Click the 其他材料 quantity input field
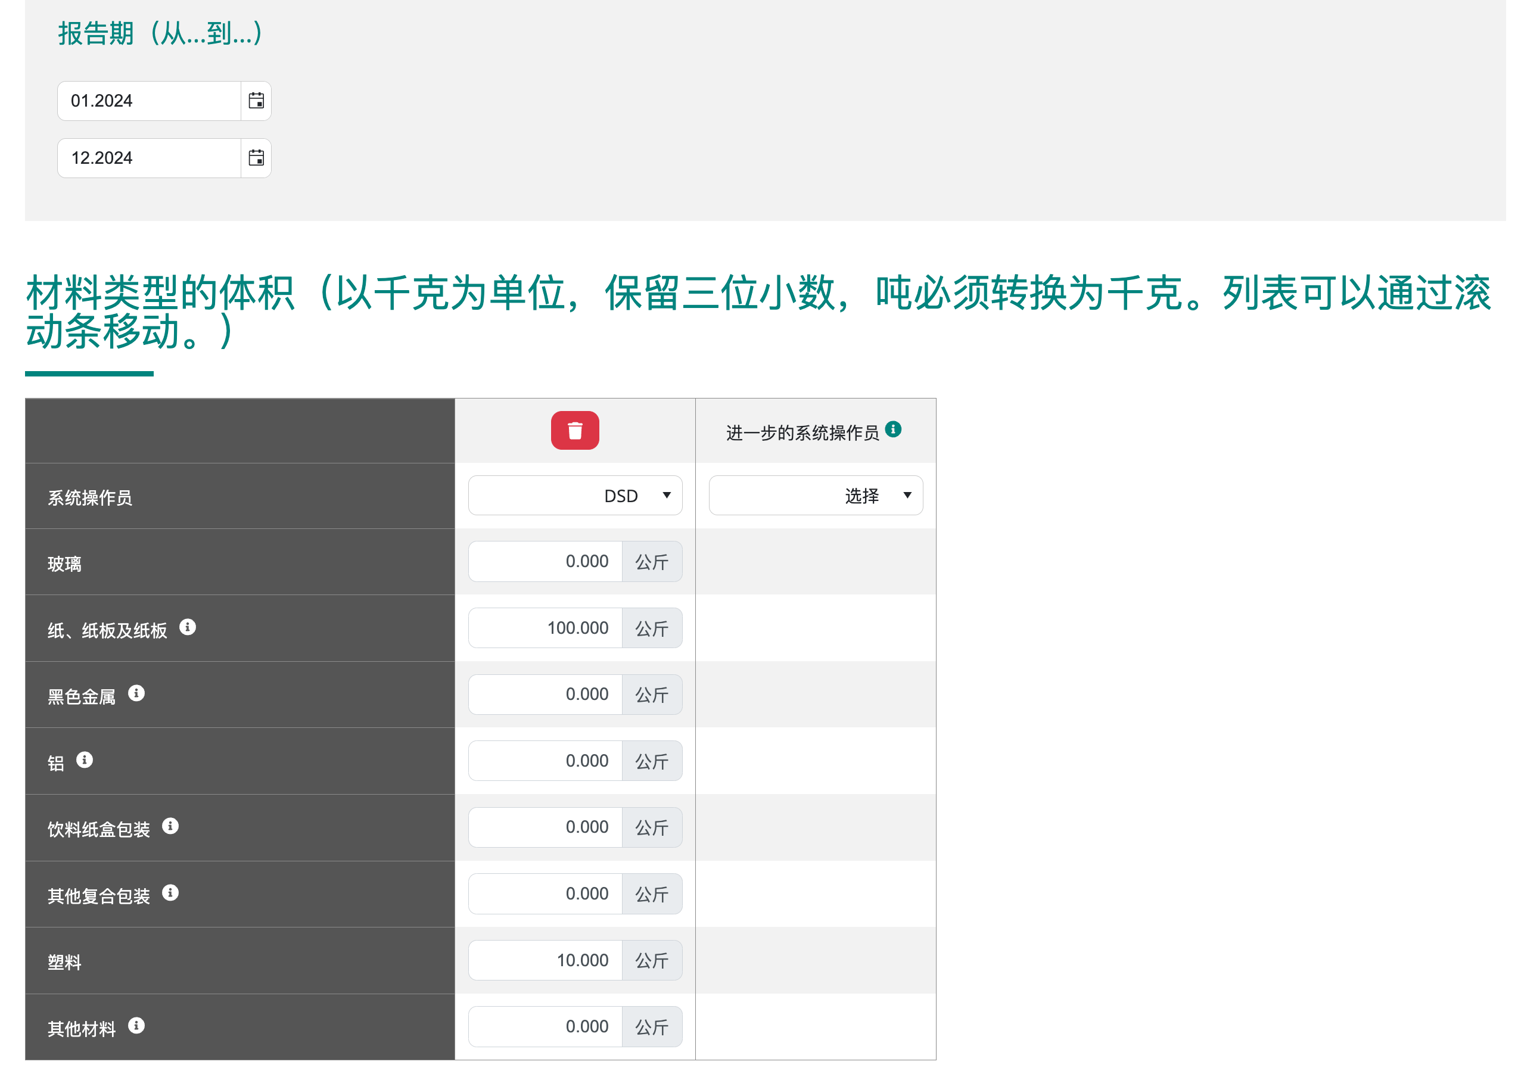 point(545,1026)
